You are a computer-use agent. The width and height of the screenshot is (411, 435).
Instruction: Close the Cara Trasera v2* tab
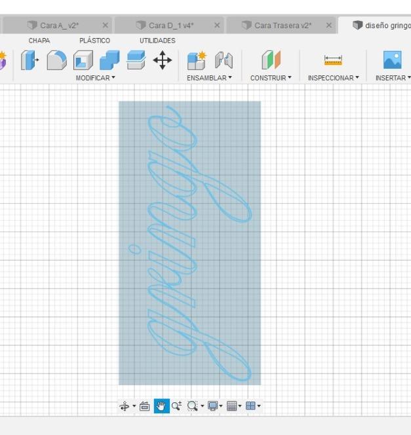click(x=329, y=26)
